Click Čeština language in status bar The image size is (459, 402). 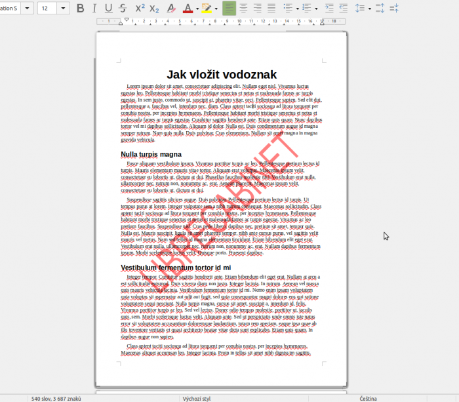[368, 399]
